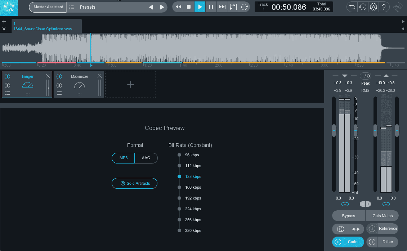Click the minus/plus meter scale stepper

[366, 204]
